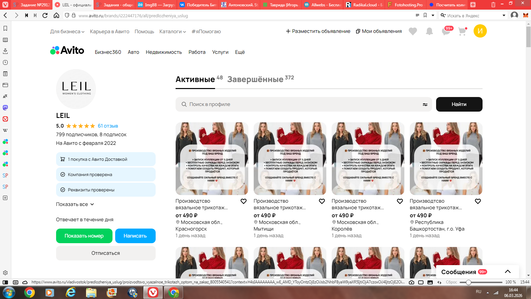Click the Искать в Яндекс search field
531x299 pixels.
(x=474, y=15)
